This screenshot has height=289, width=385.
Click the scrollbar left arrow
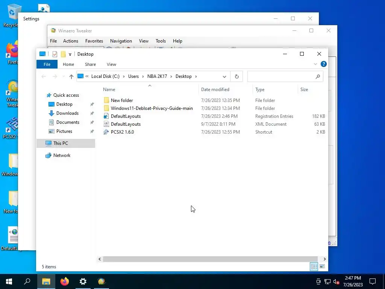coord(99,259)
